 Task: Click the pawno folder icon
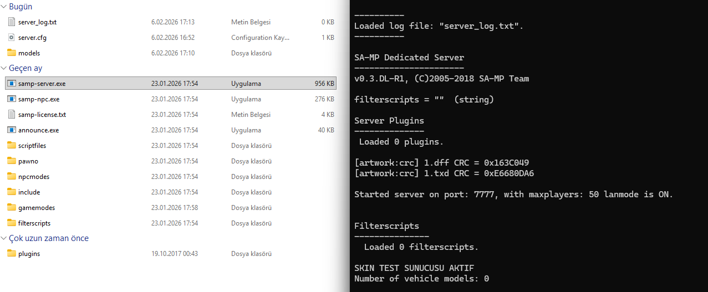[12, 161]
